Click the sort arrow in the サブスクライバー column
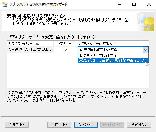This screenshot has width=156, height=132. point(37,44)
